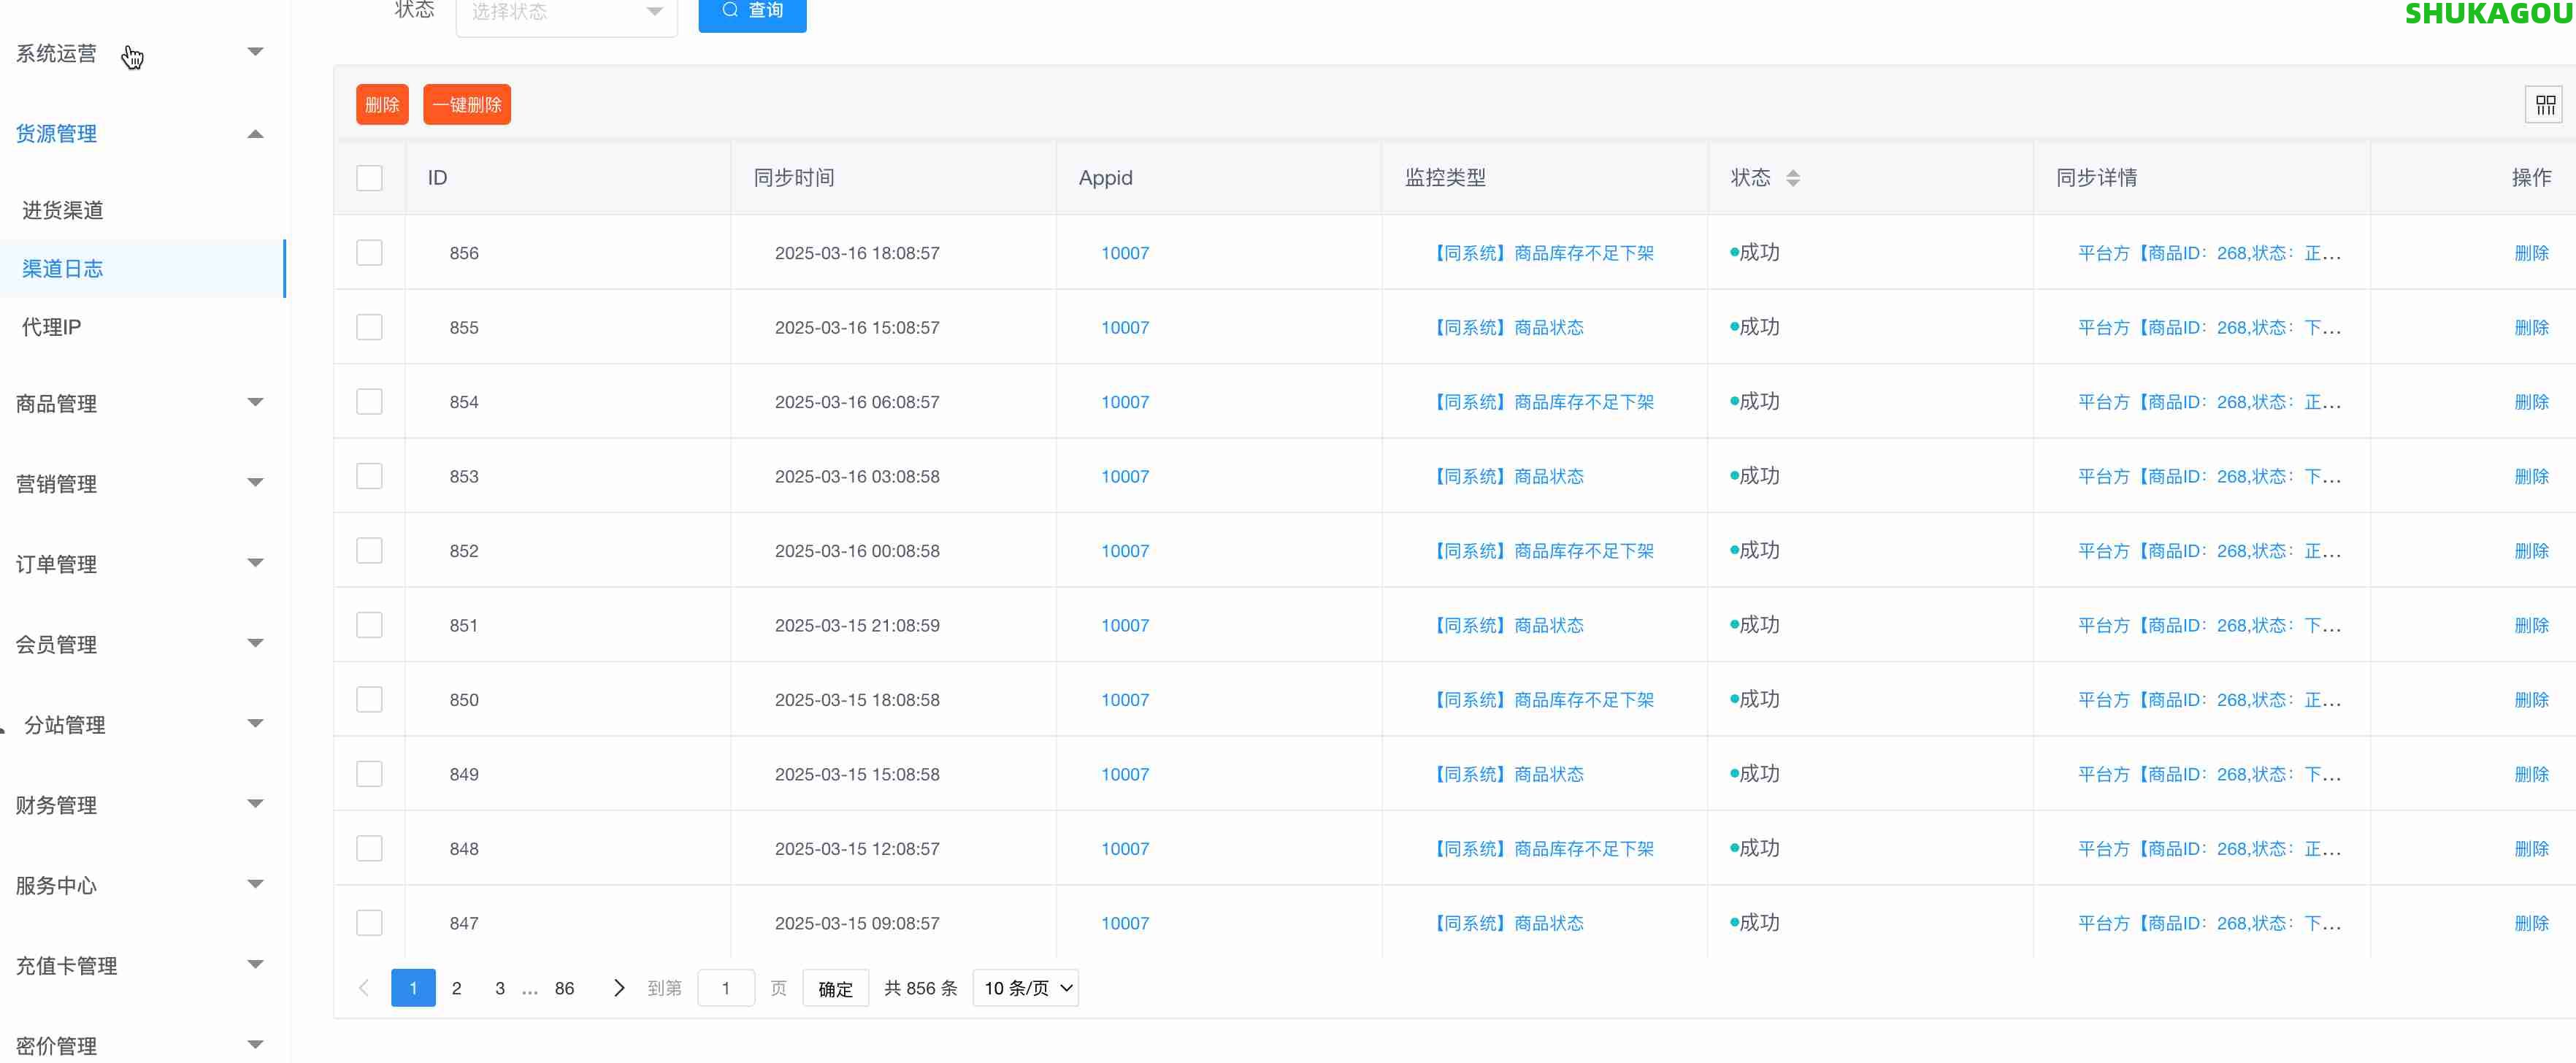The image size is (2576, 1063).
Task: Open the 10 条/页 page size dropdown
Action: [x=1025, y=988]
